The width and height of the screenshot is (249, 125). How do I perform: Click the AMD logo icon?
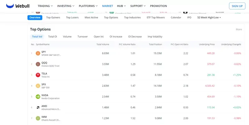pos(38,107)
